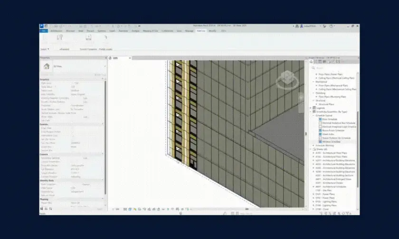Select Electrical Analytical Bus Schedule item

click(338, 123)
